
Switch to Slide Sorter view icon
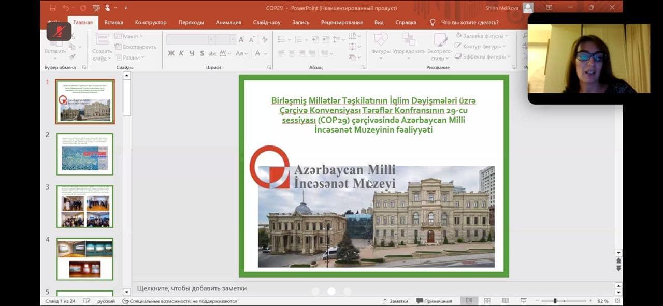pyautogui.click(x=487, y=301)
